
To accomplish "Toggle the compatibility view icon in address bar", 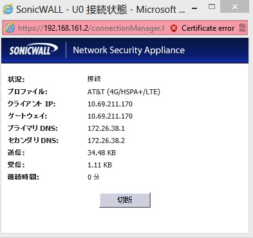I will 242,28.
